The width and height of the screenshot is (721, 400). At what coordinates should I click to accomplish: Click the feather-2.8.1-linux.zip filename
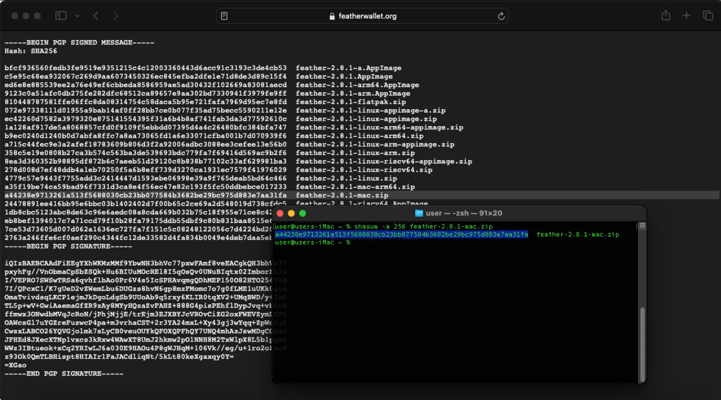346,179
